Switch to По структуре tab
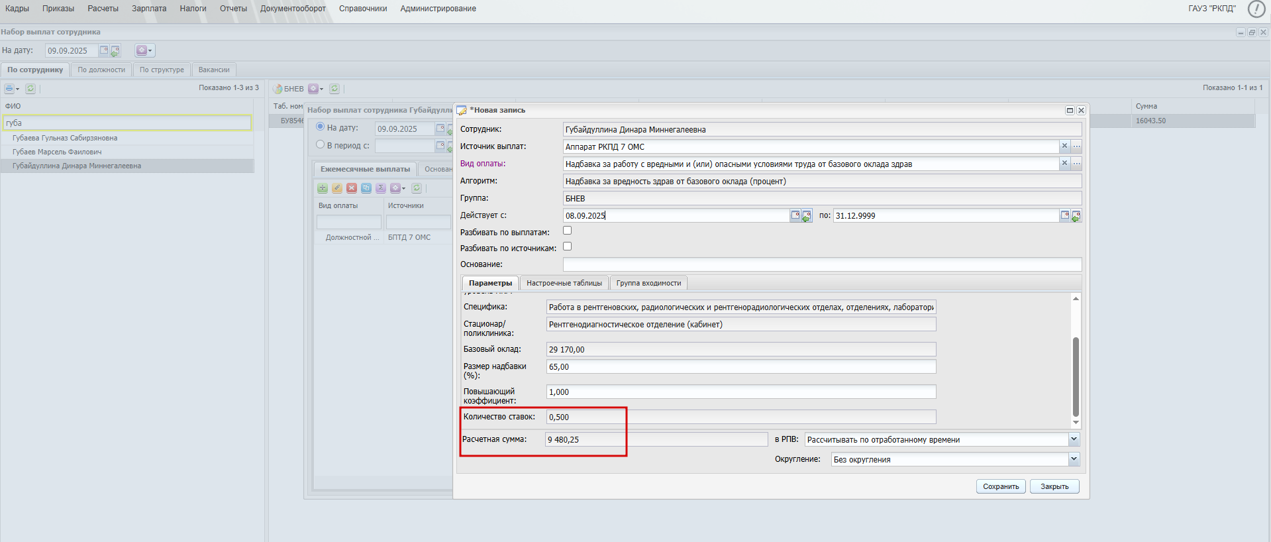The image size is (1271, 542). coord(162,70)
